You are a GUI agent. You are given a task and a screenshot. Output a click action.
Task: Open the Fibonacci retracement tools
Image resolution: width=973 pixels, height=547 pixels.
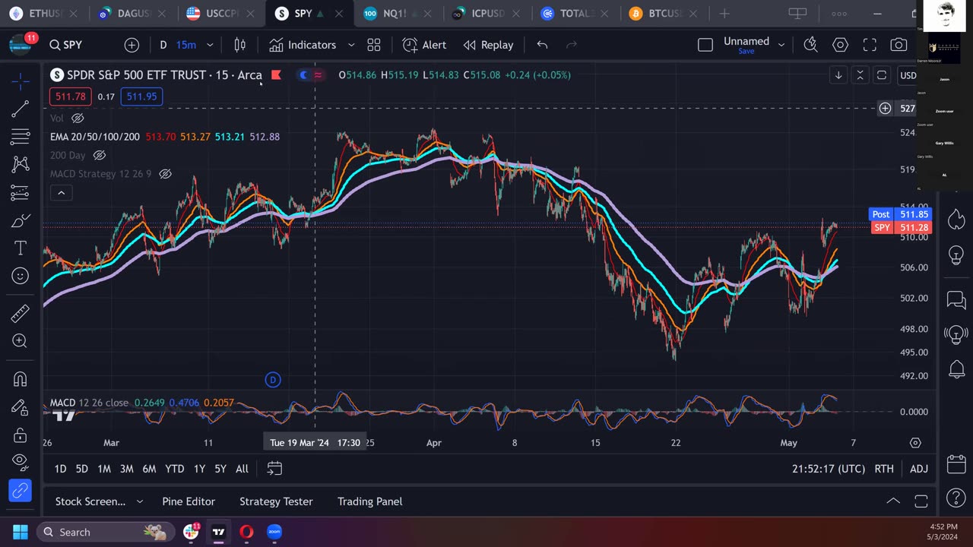tap(21, 137)
